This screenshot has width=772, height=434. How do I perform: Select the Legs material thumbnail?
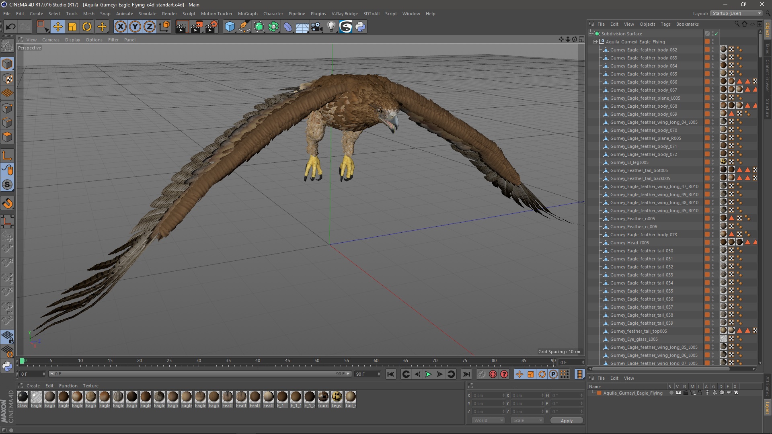(x=337, y=397)
